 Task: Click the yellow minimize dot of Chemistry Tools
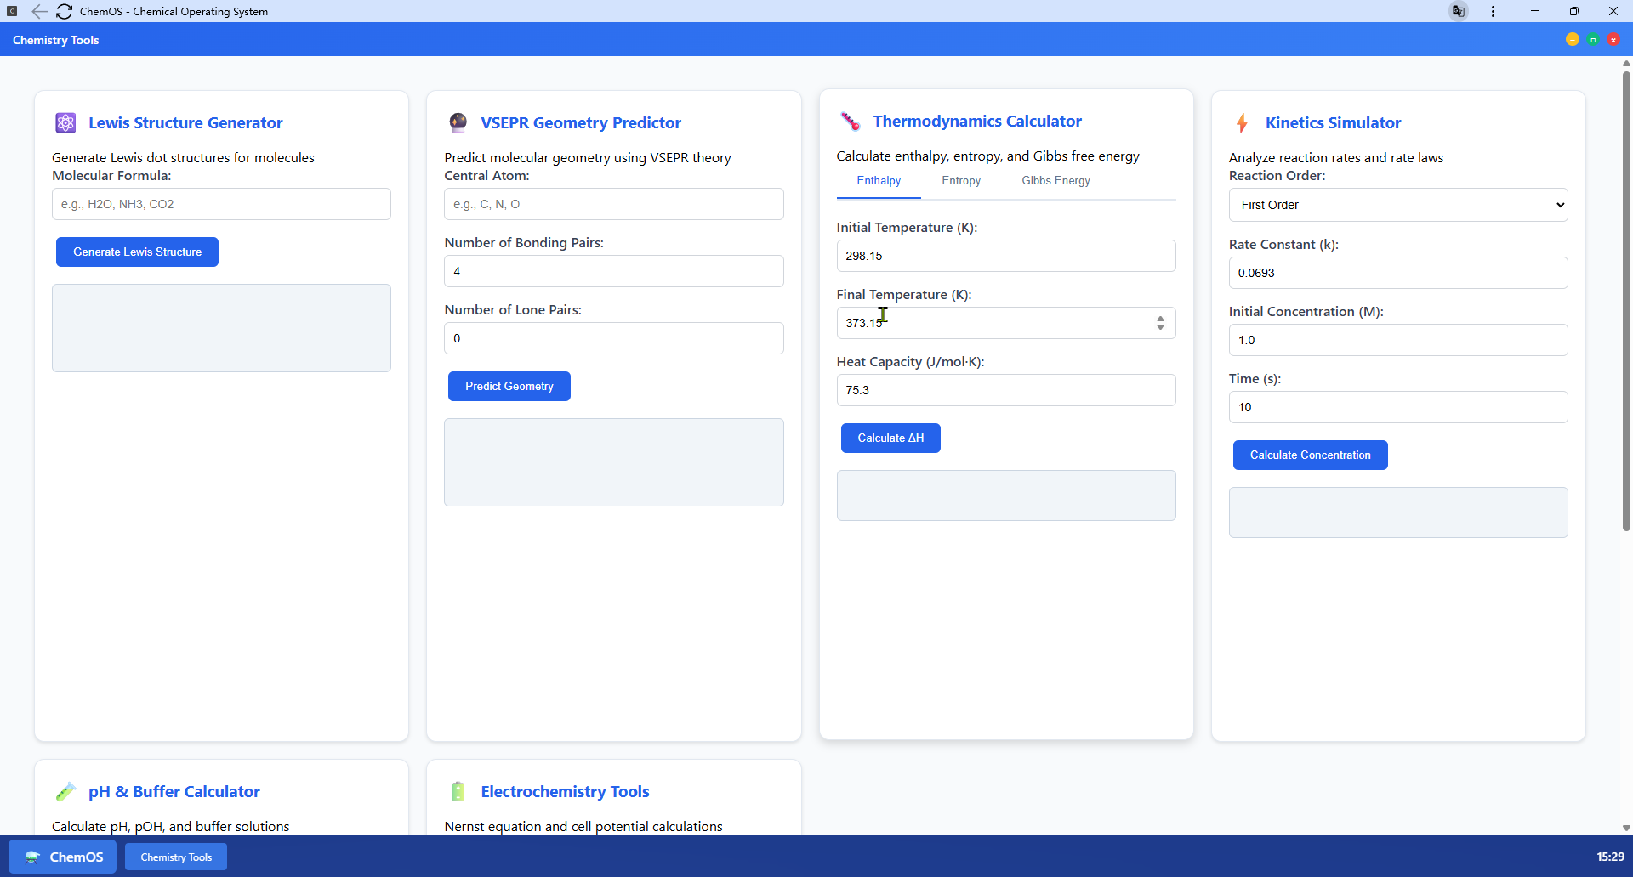click(x=1573, y=39)
